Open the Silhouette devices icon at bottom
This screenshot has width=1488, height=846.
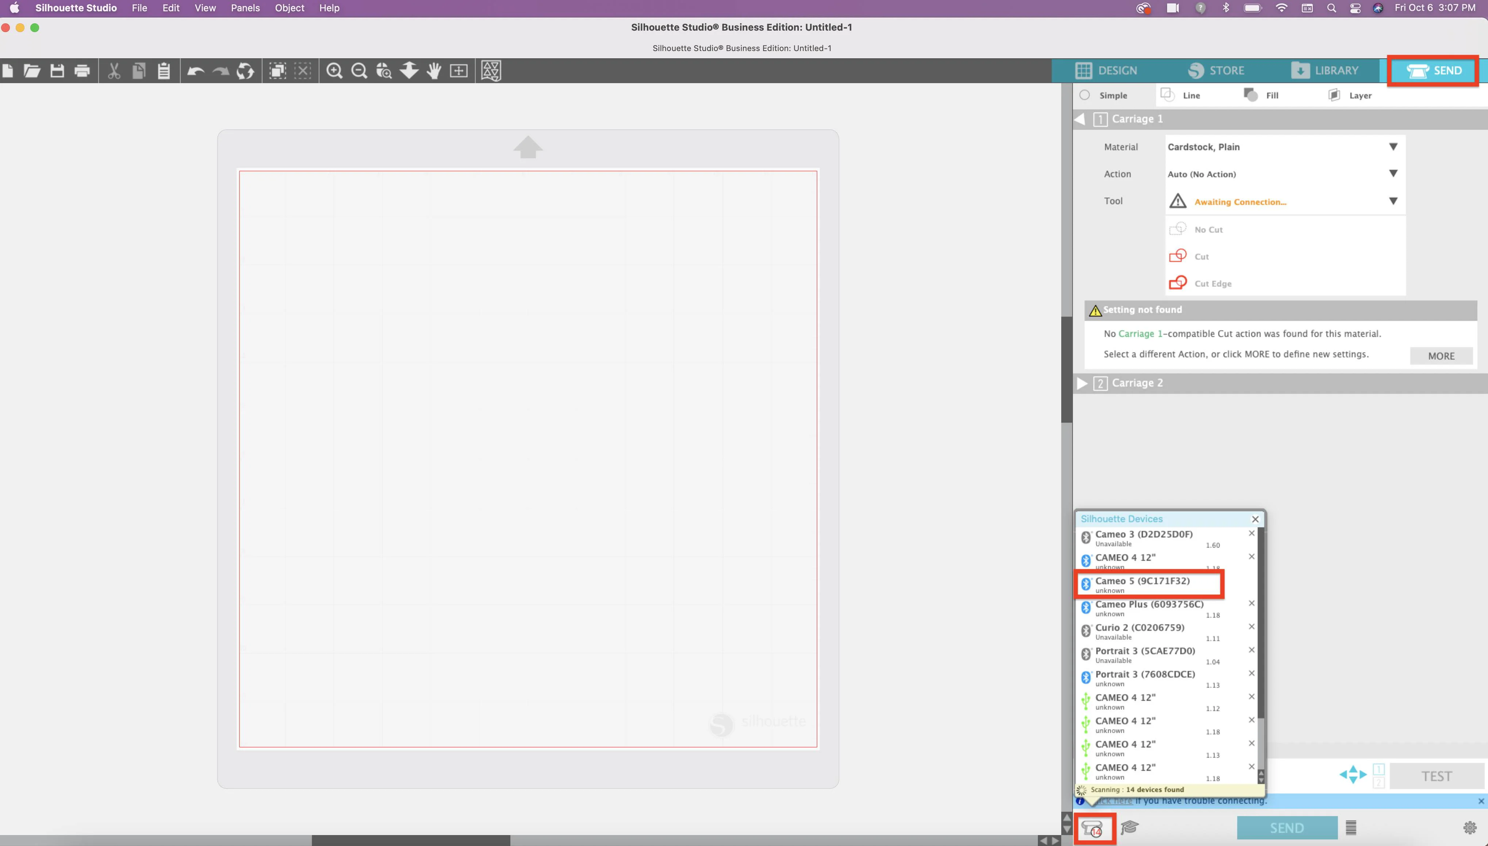[1092, 827]
